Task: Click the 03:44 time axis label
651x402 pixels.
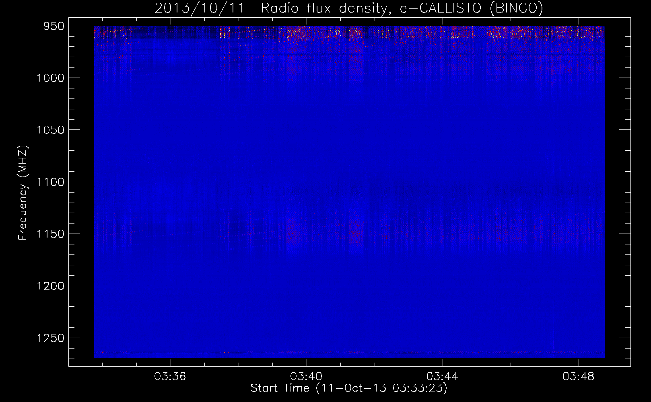Action: tap(443, 376)
